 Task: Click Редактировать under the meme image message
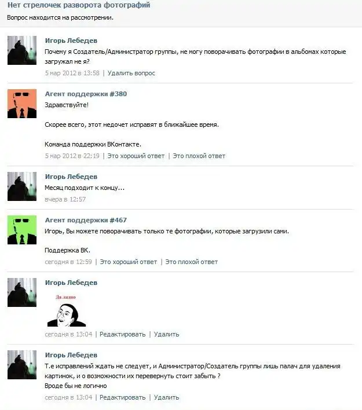pos(122,335)
